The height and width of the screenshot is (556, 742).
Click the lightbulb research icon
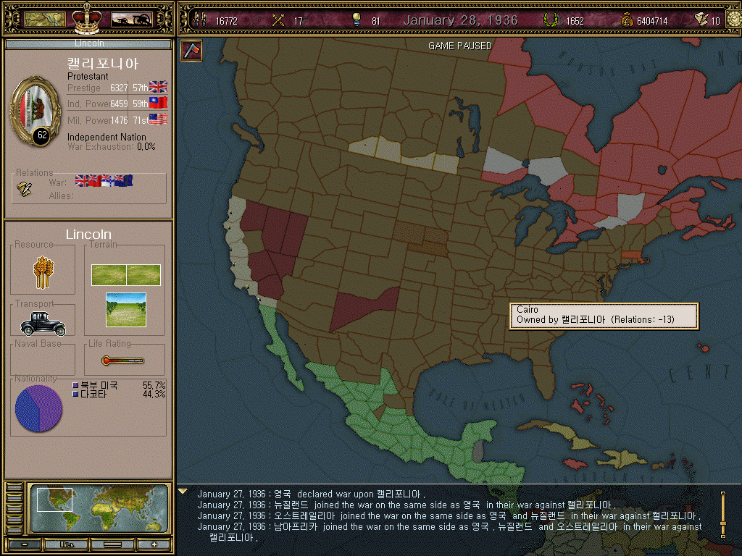pos(357,20)
